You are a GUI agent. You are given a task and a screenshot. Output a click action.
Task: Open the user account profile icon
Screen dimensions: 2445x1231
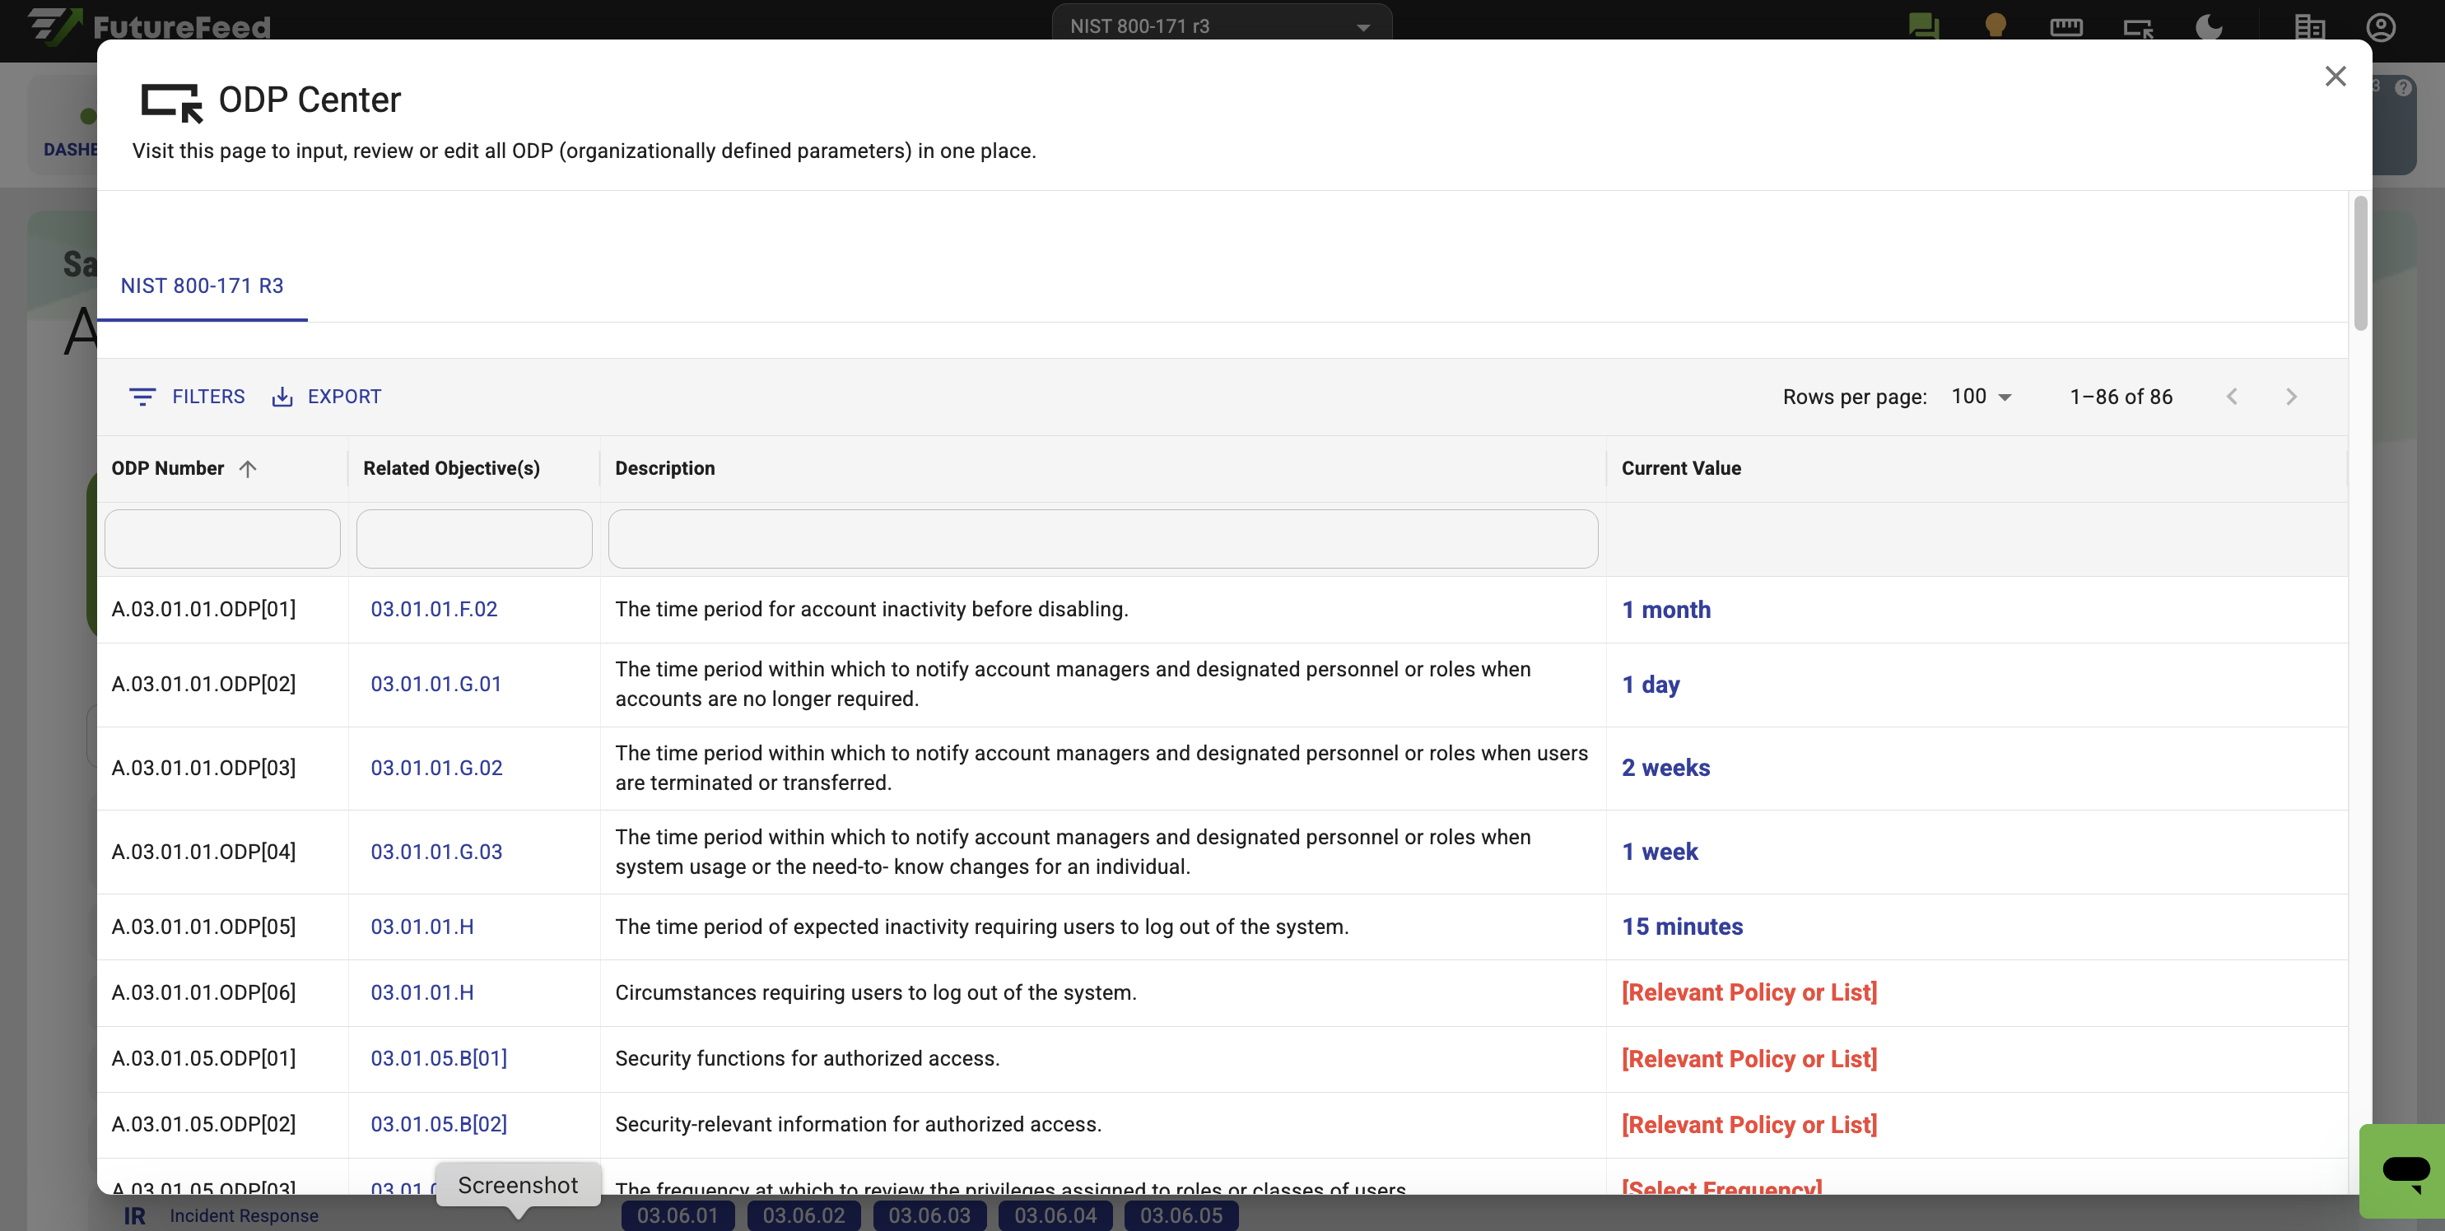2382,26
